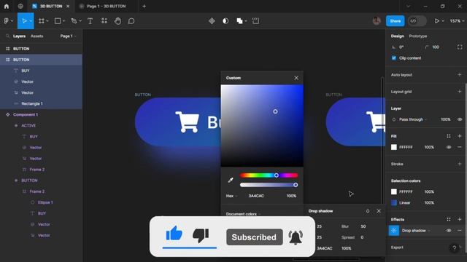This screenshot has height=262, width=467.
Task: Expand the Document colors dropdown
Action: click(243, 214)
